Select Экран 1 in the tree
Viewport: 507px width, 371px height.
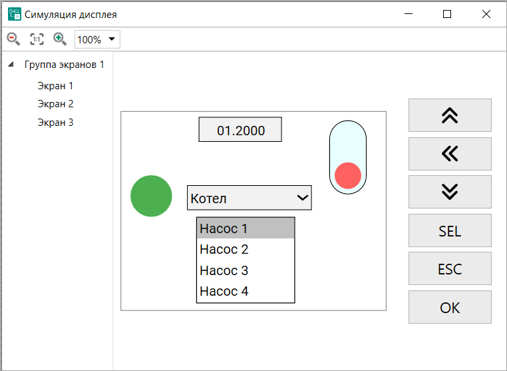point(55,86)
